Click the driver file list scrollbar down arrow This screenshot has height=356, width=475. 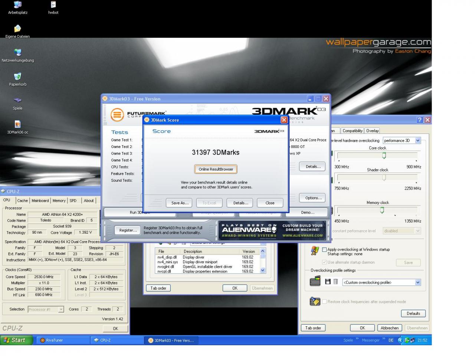point(263,271)
